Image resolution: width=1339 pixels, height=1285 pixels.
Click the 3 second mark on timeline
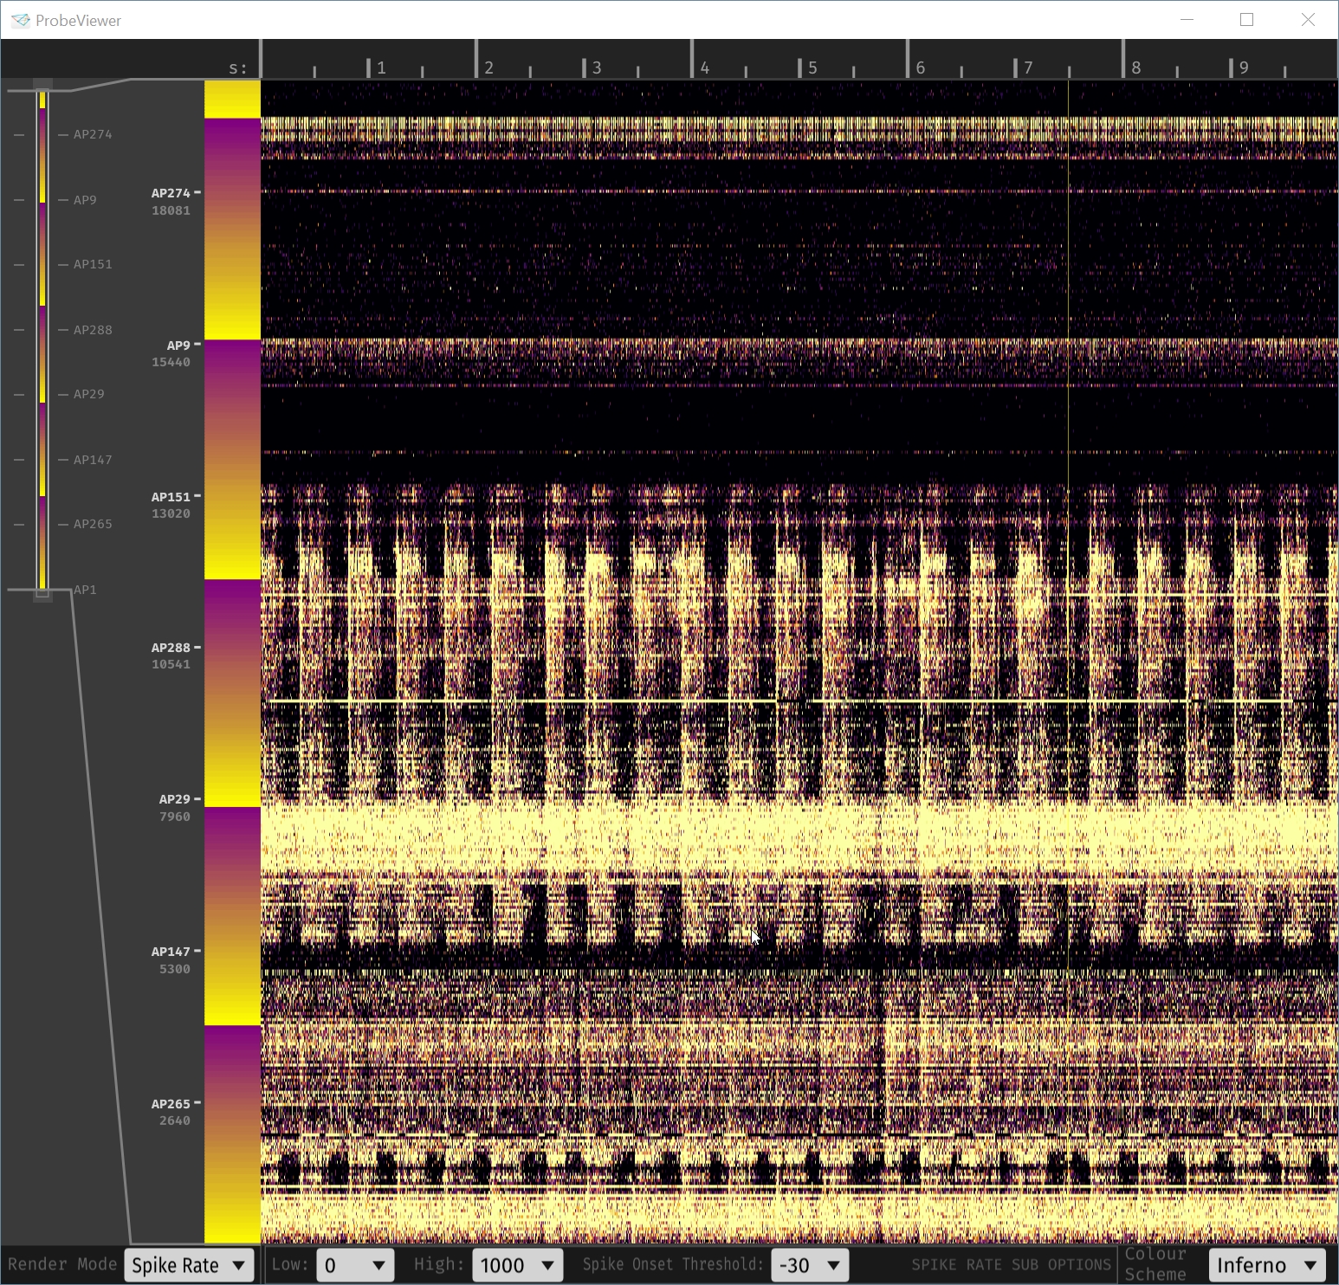(597, 68)
